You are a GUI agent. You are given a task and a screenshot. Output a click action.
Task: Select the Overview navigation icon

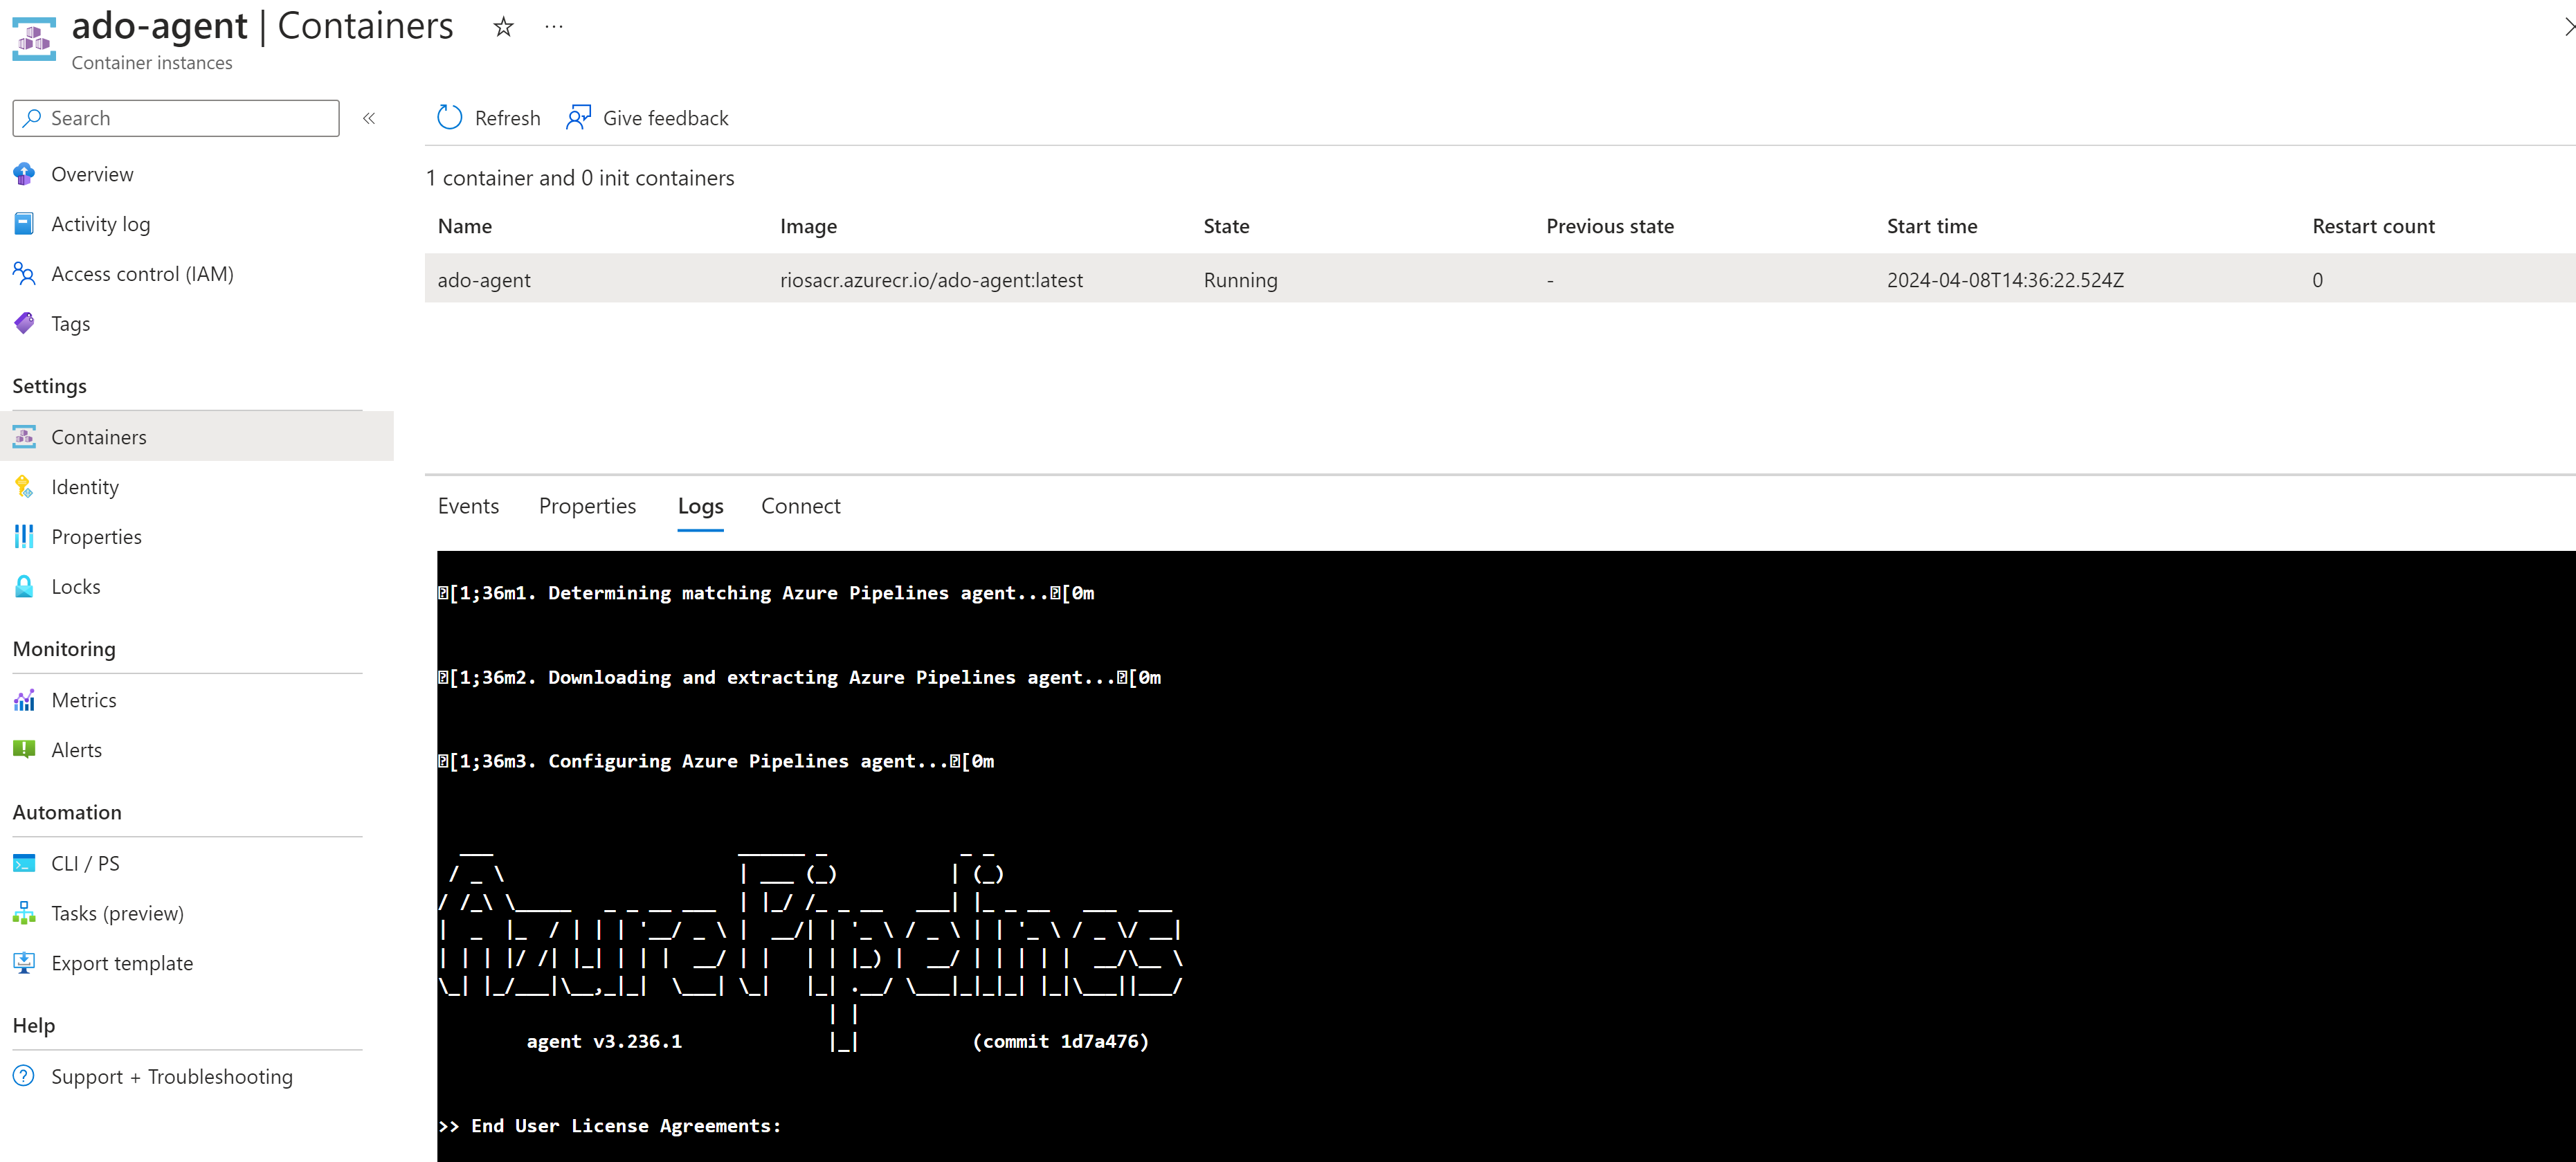pyautogui.click(x=25, y=172)
